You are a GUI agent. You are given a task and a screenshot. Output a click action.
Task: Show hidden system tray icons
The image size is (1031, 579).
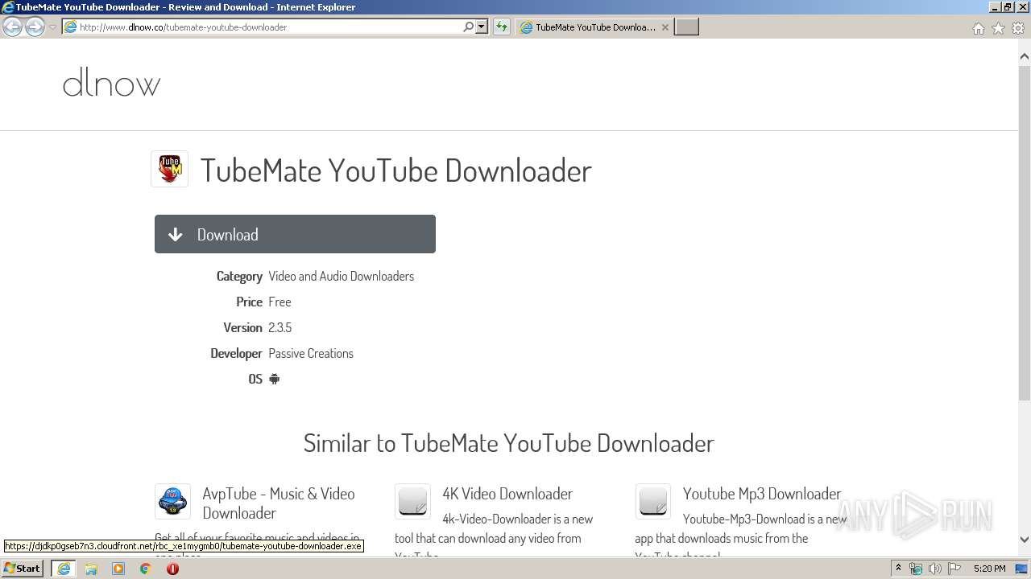point(898,569)
